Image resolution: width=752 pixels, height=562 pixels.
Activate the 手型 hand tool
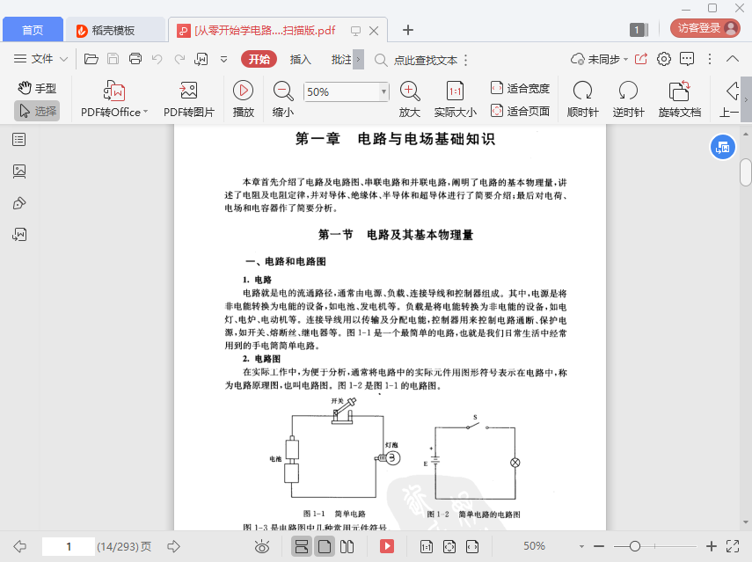[x=37, y=88]
